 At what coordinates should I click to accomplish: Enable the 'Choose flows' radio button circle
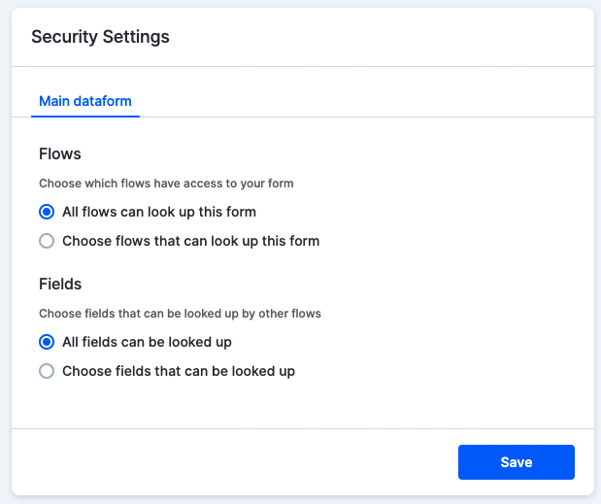click(x=47, y=241)
